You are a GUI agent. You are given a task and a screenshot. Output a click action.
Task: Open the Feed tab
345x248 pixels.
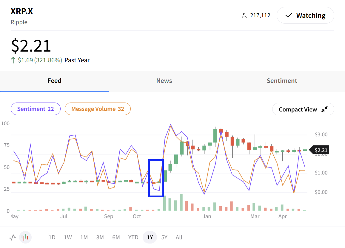(x=54, y=81)
